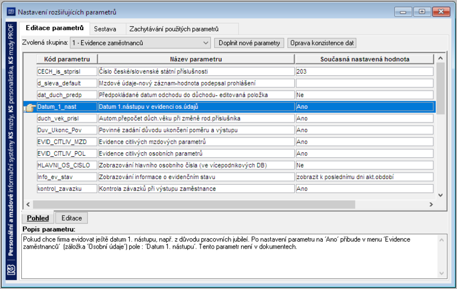Click 'Evidence citlivých mzdových parametrů' cell

pyautogui.click(x=196, y=142)
